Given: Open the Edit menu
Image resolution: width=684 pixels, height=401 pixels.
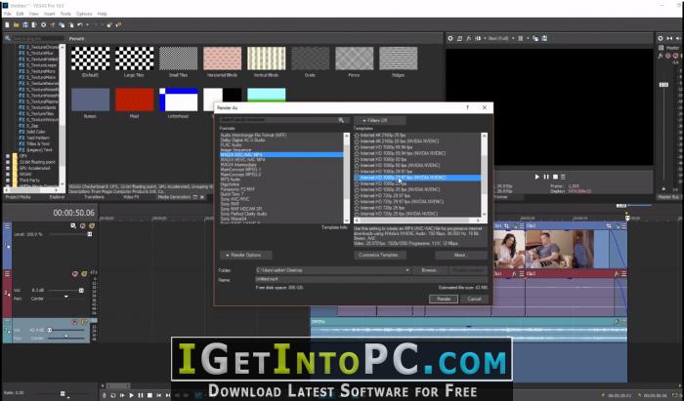Looking at the screenshot, I should (x=21, y=14).
